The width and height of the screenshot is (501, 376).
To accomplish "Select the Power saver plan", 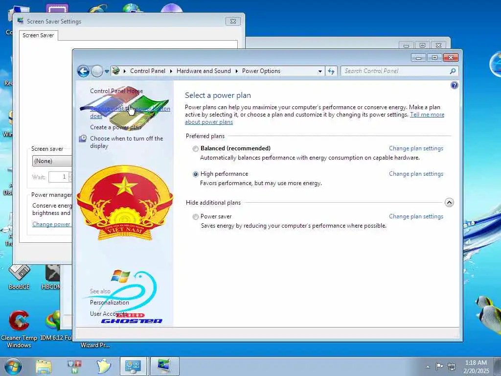I will tap(195, 217).
